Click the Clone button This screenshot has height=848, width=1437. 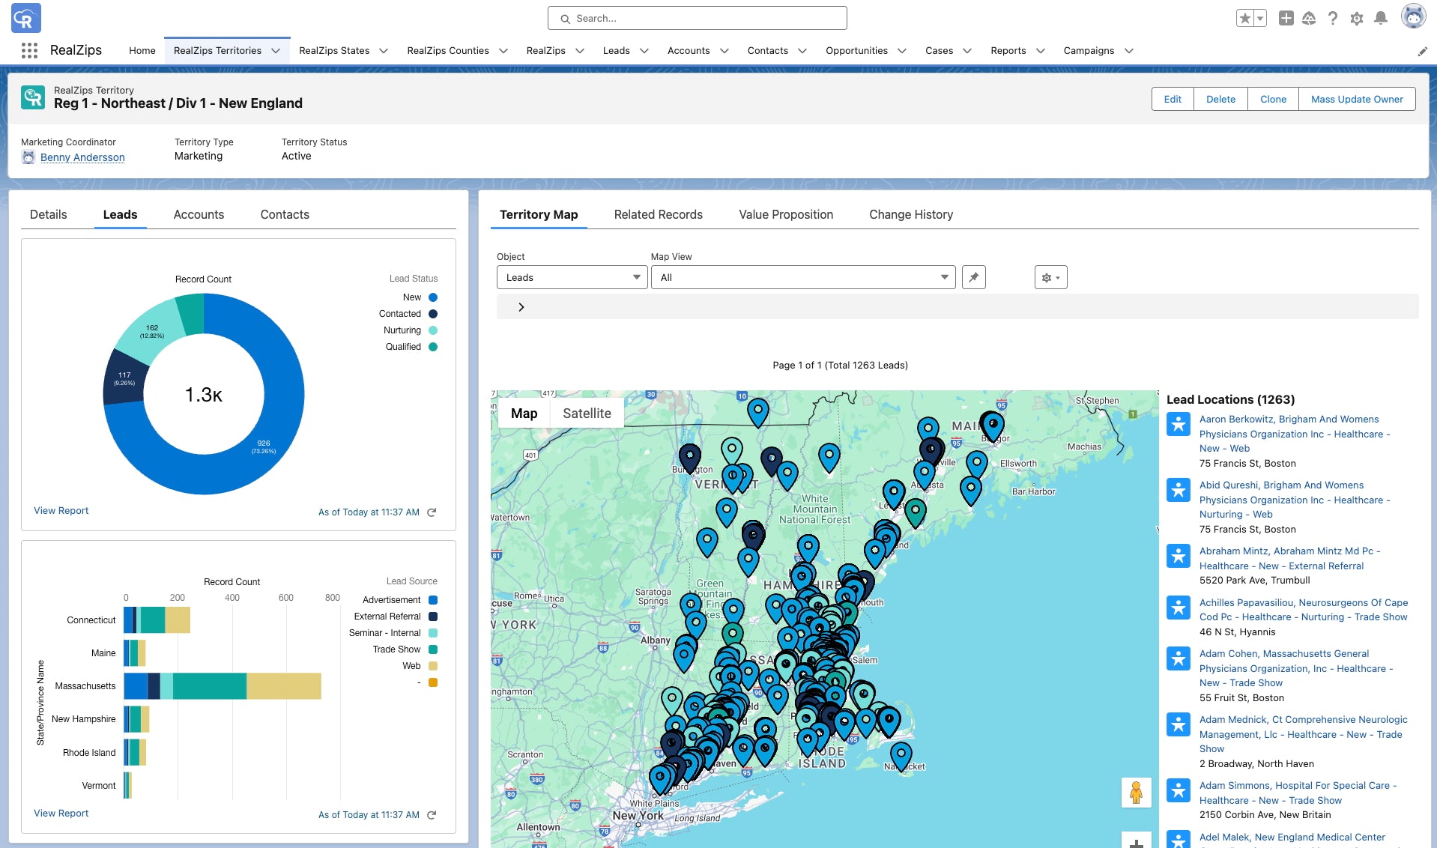coord(1273,99)
